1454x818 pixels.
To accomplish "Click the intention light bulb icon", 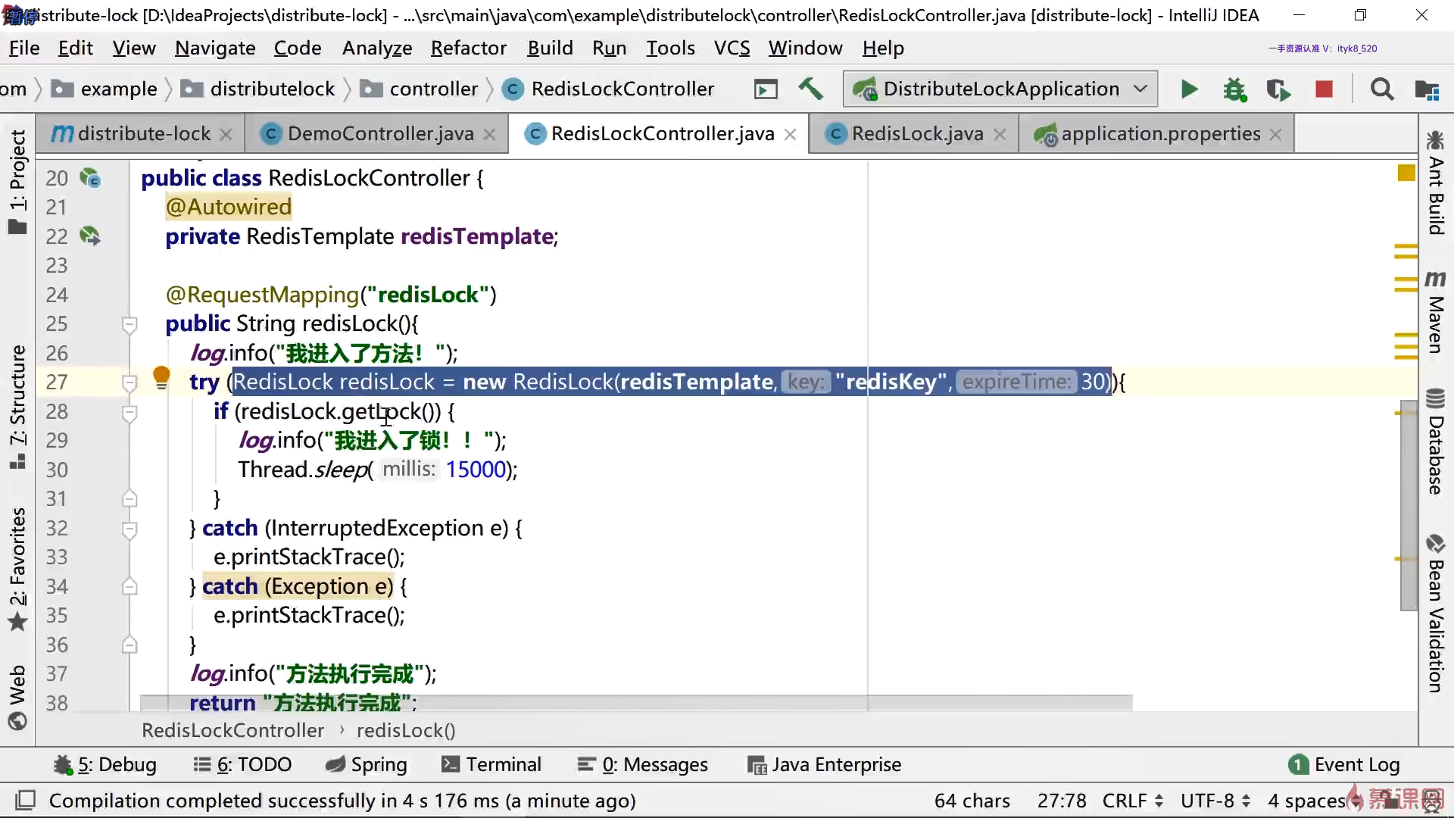I will coord(161,376).
